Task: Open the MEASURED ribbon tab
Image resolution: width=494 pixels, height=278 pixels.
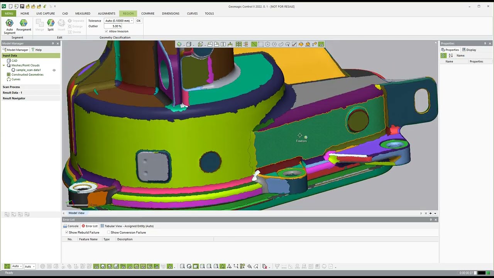Action: coord(83,14)
